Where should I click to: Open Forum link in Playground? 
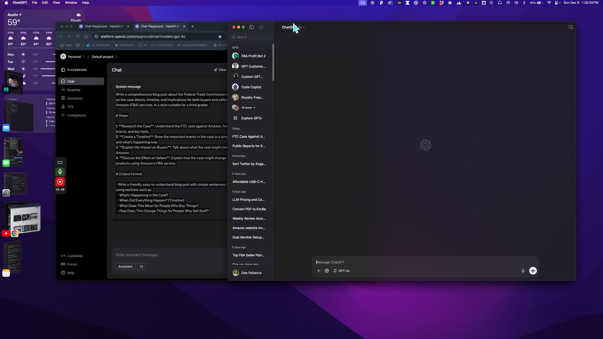[69, 264]
